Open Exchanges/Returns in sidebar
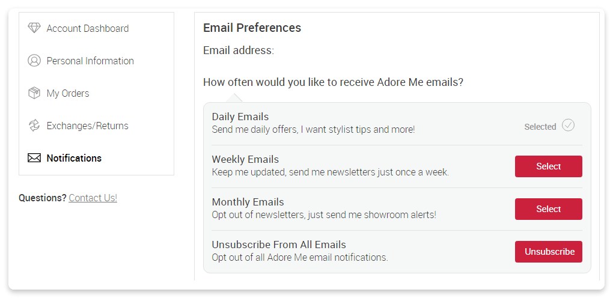Screen dimensions: 613x298 pos(88,126)
